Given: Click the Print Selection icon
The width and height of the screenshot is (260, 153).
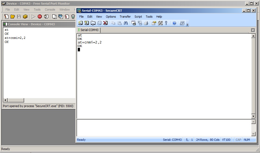Looking at the screenshot, I should tap(140, 23).
